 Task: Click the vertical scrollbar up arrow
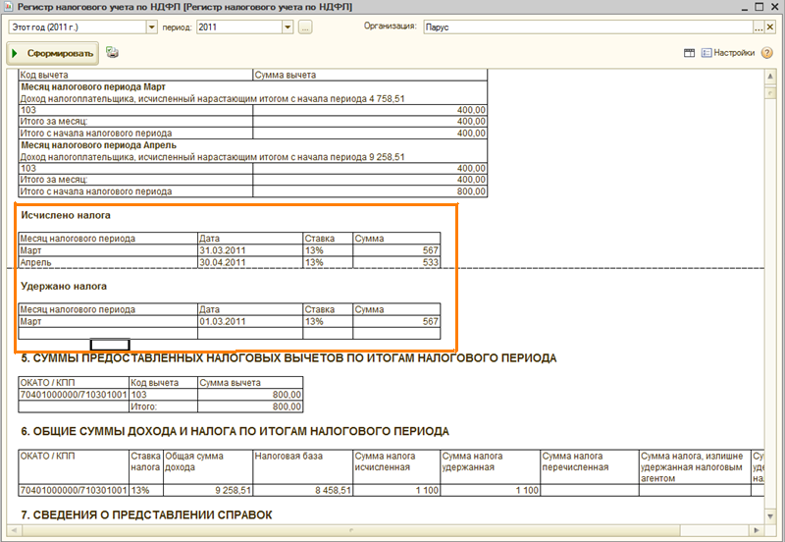click(770, 77)
